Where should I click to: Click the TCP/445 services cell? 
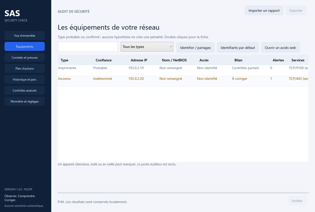tap(298, 79)
